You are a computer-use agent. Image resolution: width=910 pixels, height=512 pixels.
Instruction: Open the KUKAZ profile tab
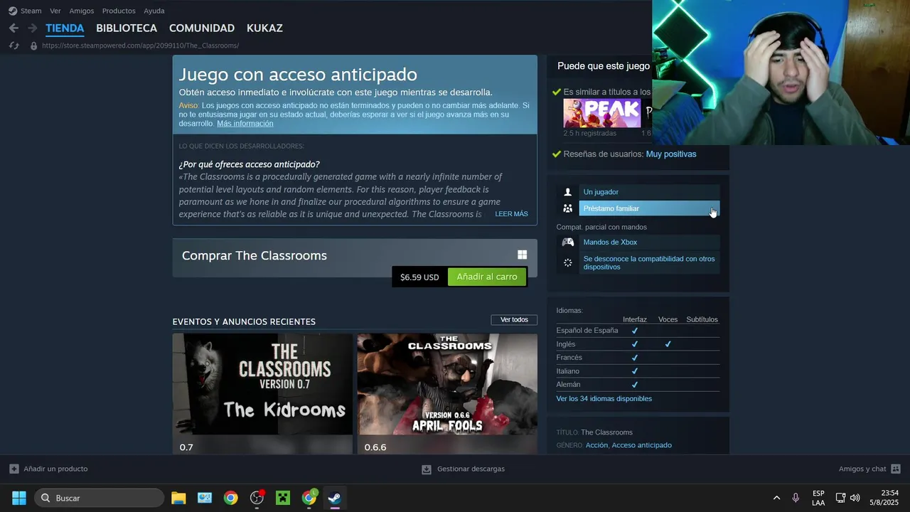[264, 28]
